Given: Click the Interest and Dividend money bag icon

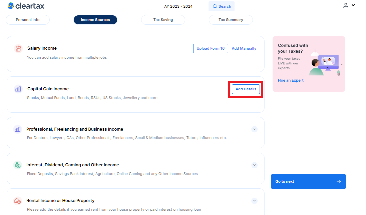Looking at the screenshot, I should pos(18,165).
